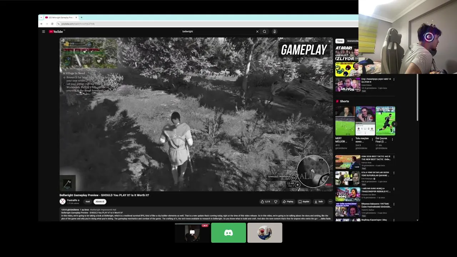Viewport: 457px width, 257px height.
Task: Start voice search with the microphone icon
Action: pyautogui.click(x=275, y=31)
